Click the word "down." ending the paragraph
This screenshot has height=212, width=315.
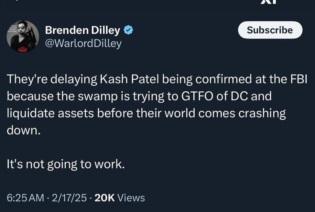click(24, 130)
